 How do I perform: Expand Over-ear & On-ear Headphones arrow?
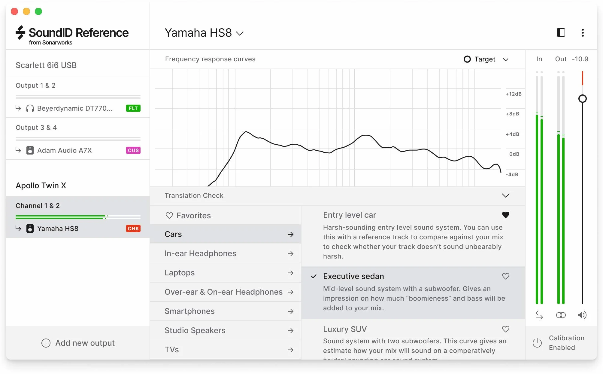pos(290,292)
